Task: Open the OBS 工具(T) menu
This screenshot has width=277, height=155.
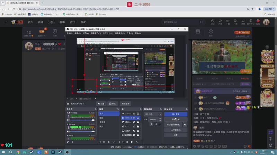Action: (x=129, y=33)
